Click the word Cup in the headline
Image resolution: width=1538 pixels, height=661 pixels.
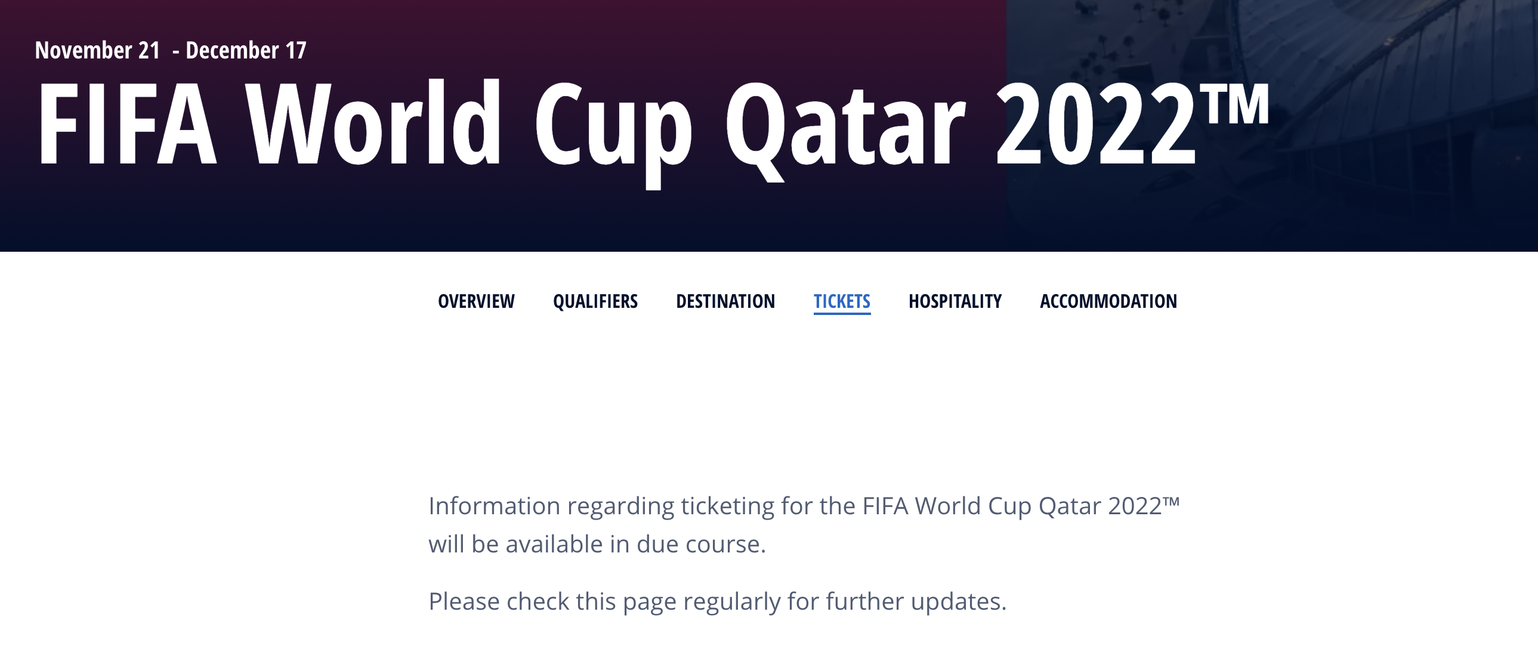click(x=612, y=128)
